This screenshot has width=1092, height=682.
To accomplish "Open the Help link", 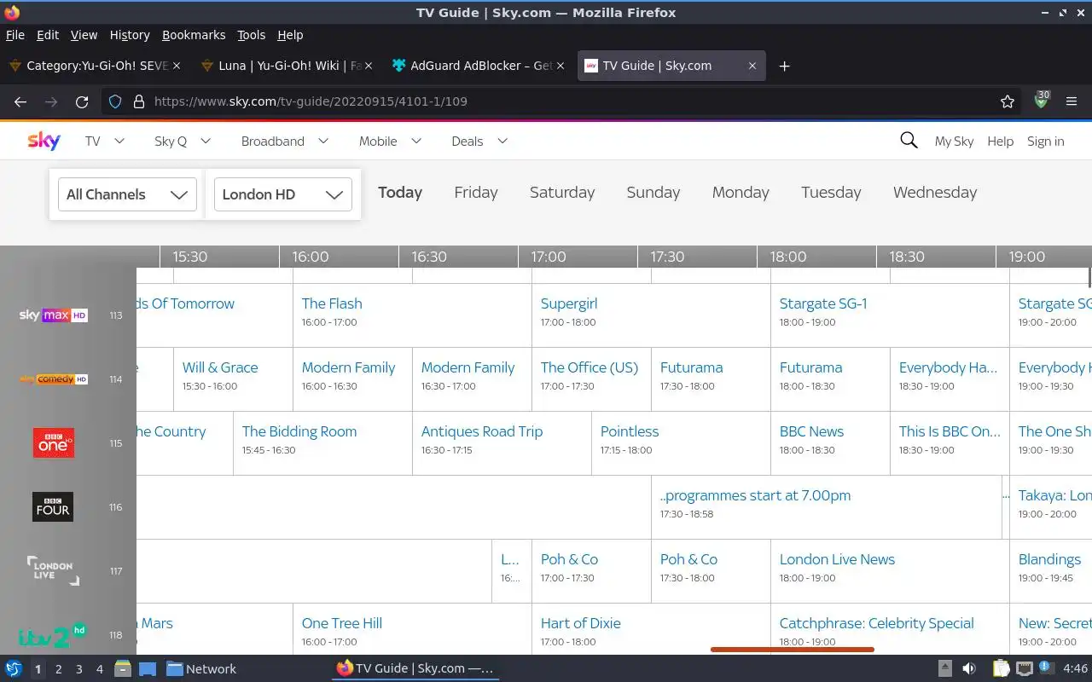I will tap(1000, 142).
